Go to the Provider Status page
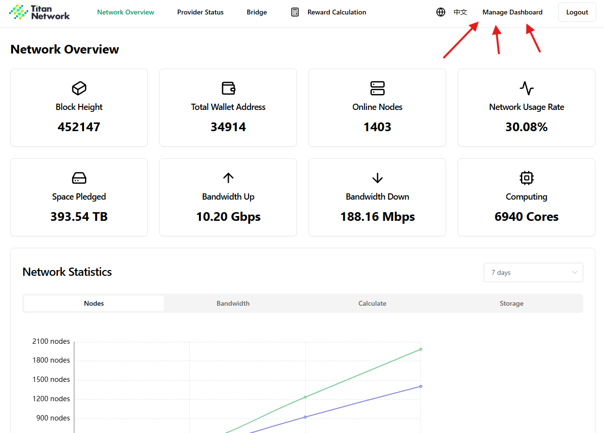 click(x=200, y=12)
